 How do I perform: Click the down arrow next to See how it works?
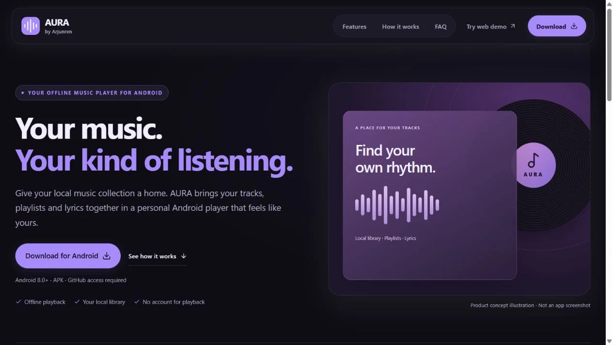[x=184, y=256]
